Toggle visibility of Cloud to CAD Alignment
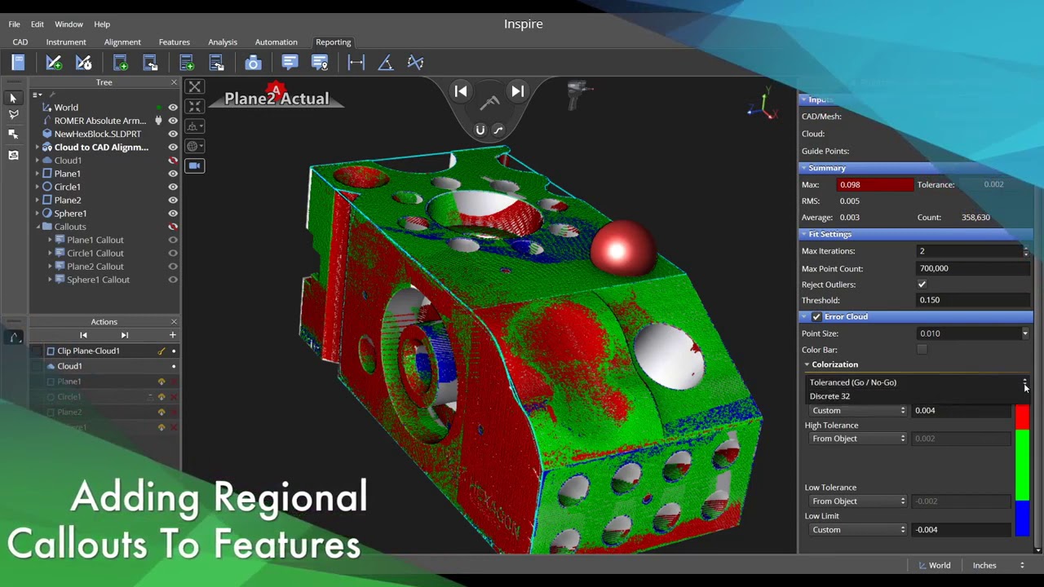 (x=173, y=148)
